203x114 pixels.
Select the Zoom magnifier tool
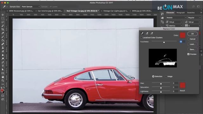point(3,80)
